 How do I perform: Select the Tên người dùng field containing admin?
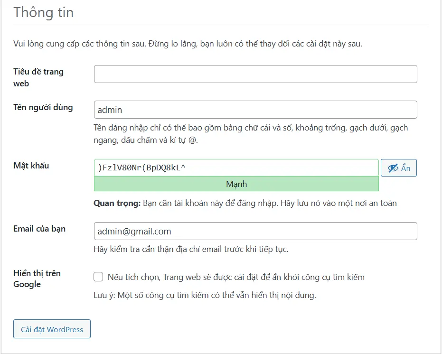(255, 110)
